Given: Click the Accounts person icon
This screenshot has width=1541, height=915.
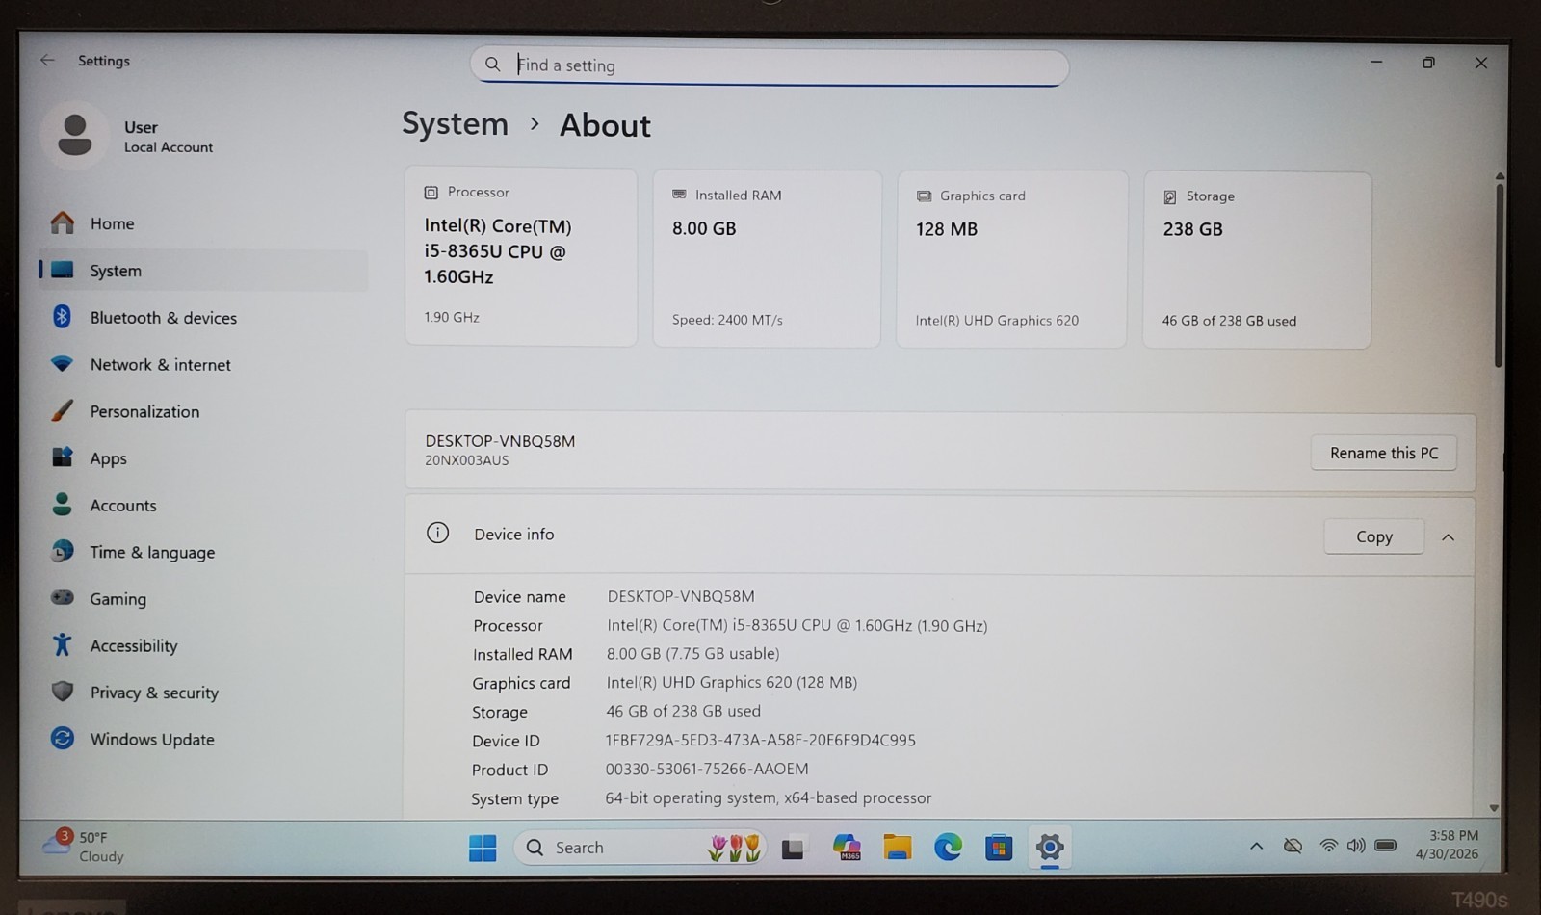Looking at the screenshot, I should 63,505.
